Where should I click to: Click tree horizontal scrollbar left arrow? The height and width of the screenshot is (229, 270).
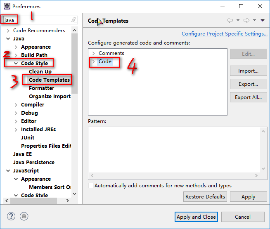7,201
